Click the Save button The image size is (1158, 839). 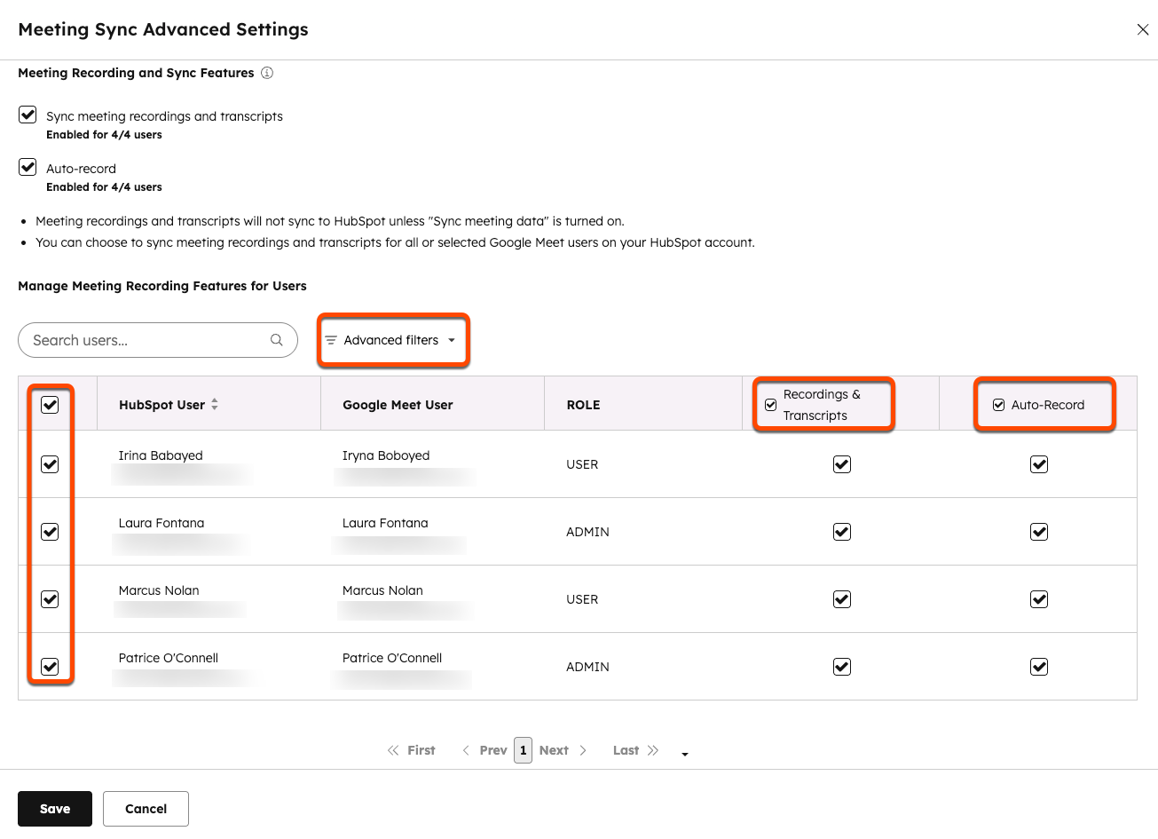click(55, 809)
